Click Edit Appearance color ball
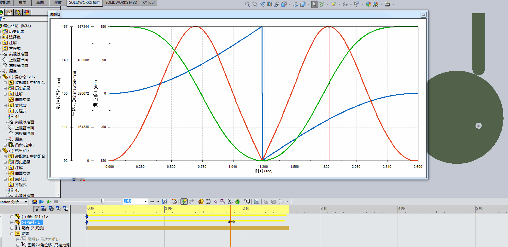This screenshot has height=247, width=508. click(368, 4)
